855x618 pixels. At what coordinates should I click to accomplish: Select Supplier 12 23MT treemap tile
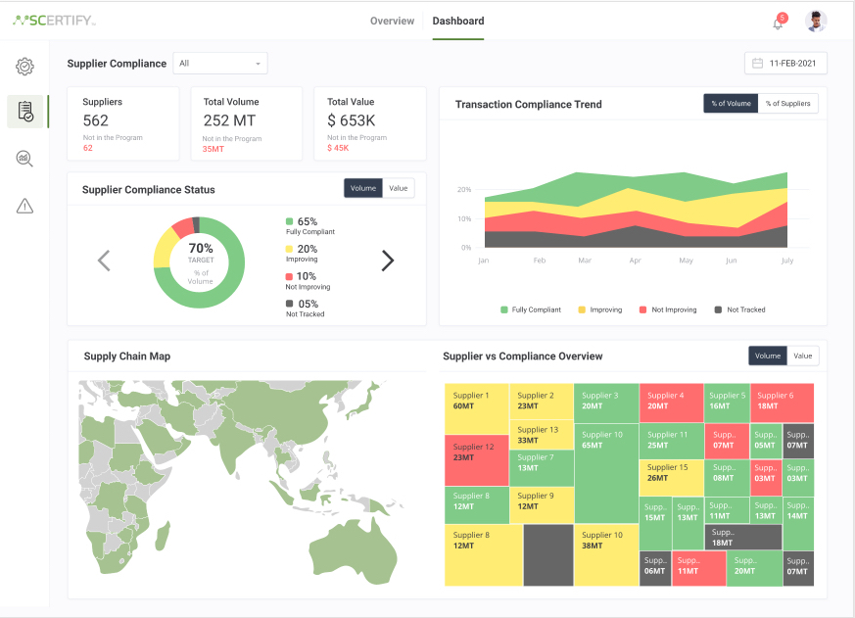point(477,460)
